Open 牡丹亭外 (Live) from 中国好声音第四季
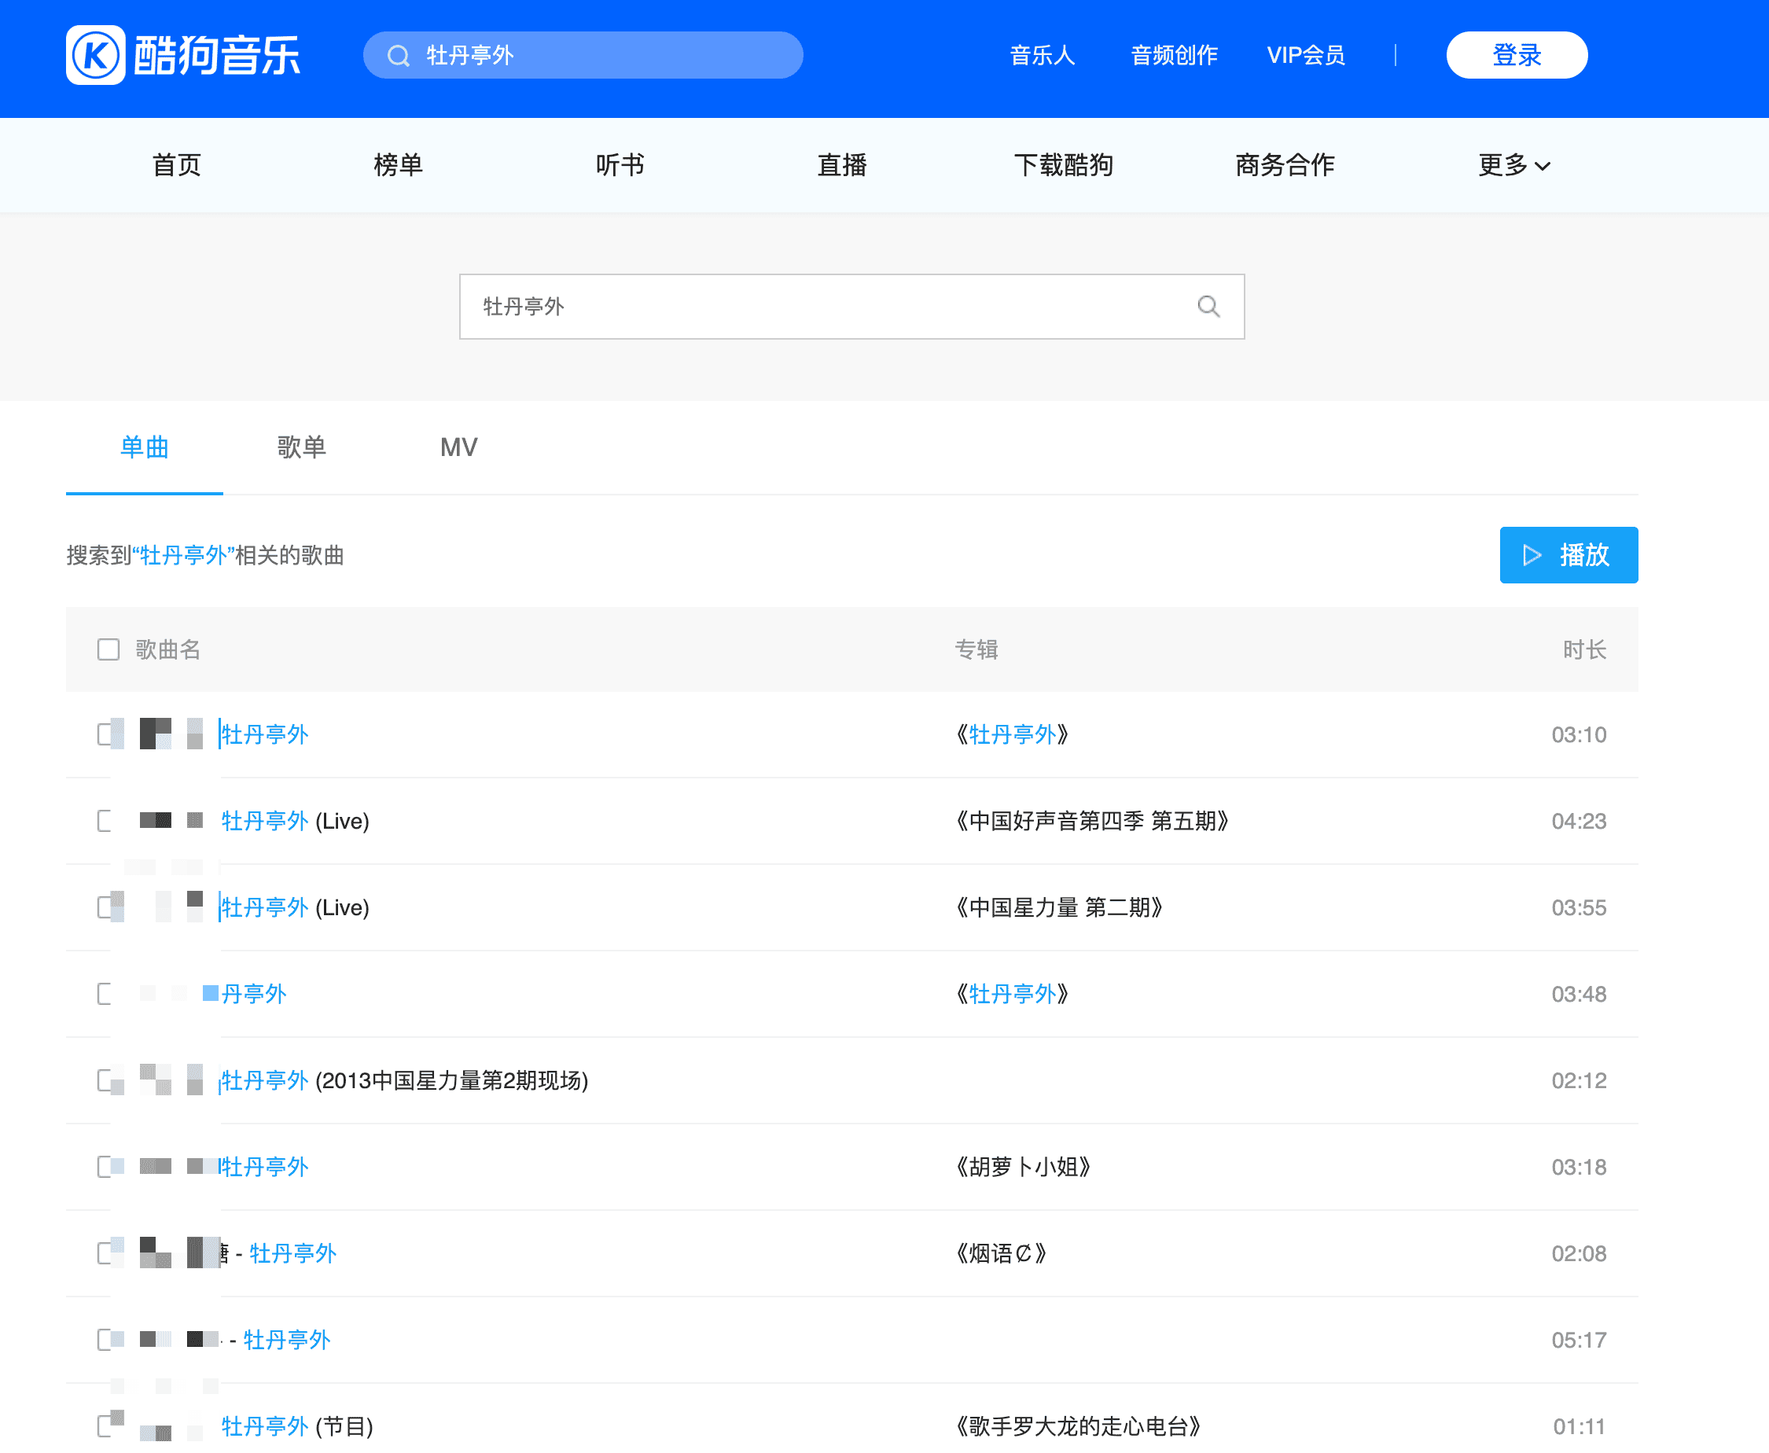This screenshot has height=1453, width=1769. pos(296,821)
